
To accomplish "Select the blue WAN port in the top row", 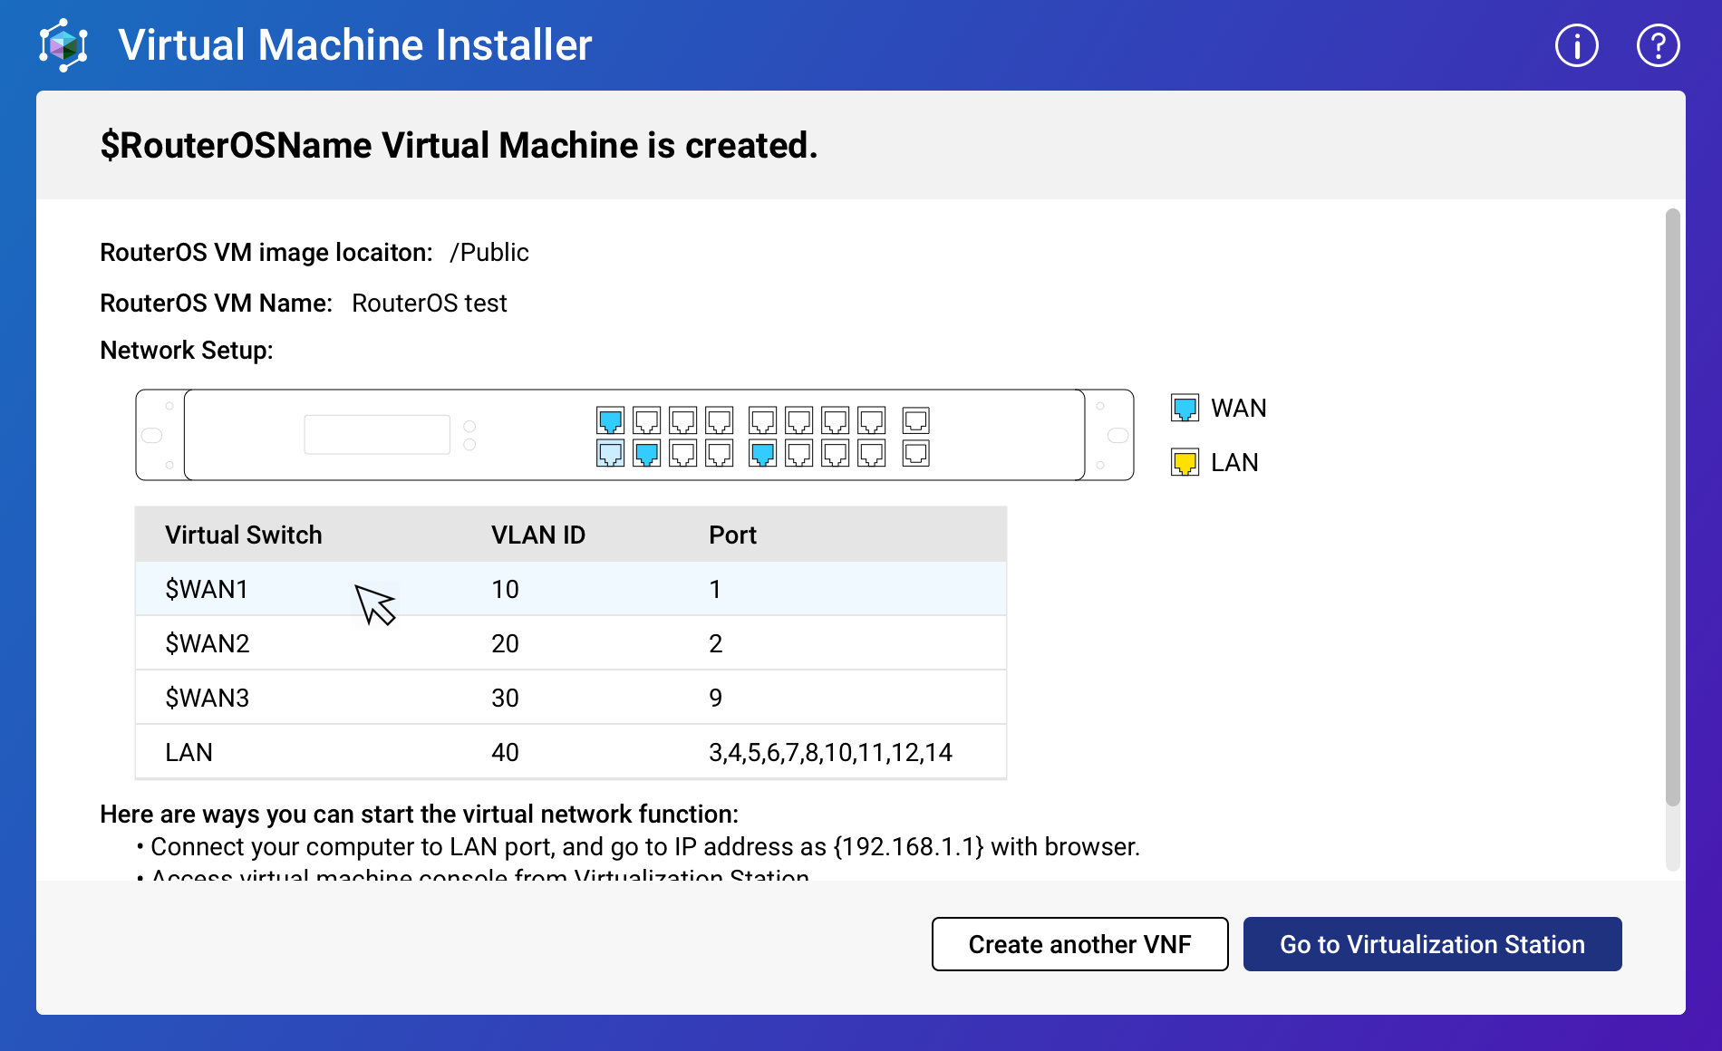I will pyautogui.click(x=611, y=420).
